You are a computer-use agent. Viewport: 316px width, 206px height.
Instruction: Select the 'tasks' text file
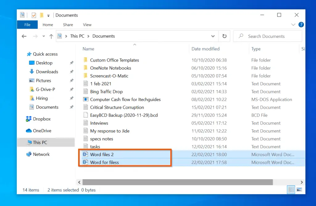[x=95, y=147]
